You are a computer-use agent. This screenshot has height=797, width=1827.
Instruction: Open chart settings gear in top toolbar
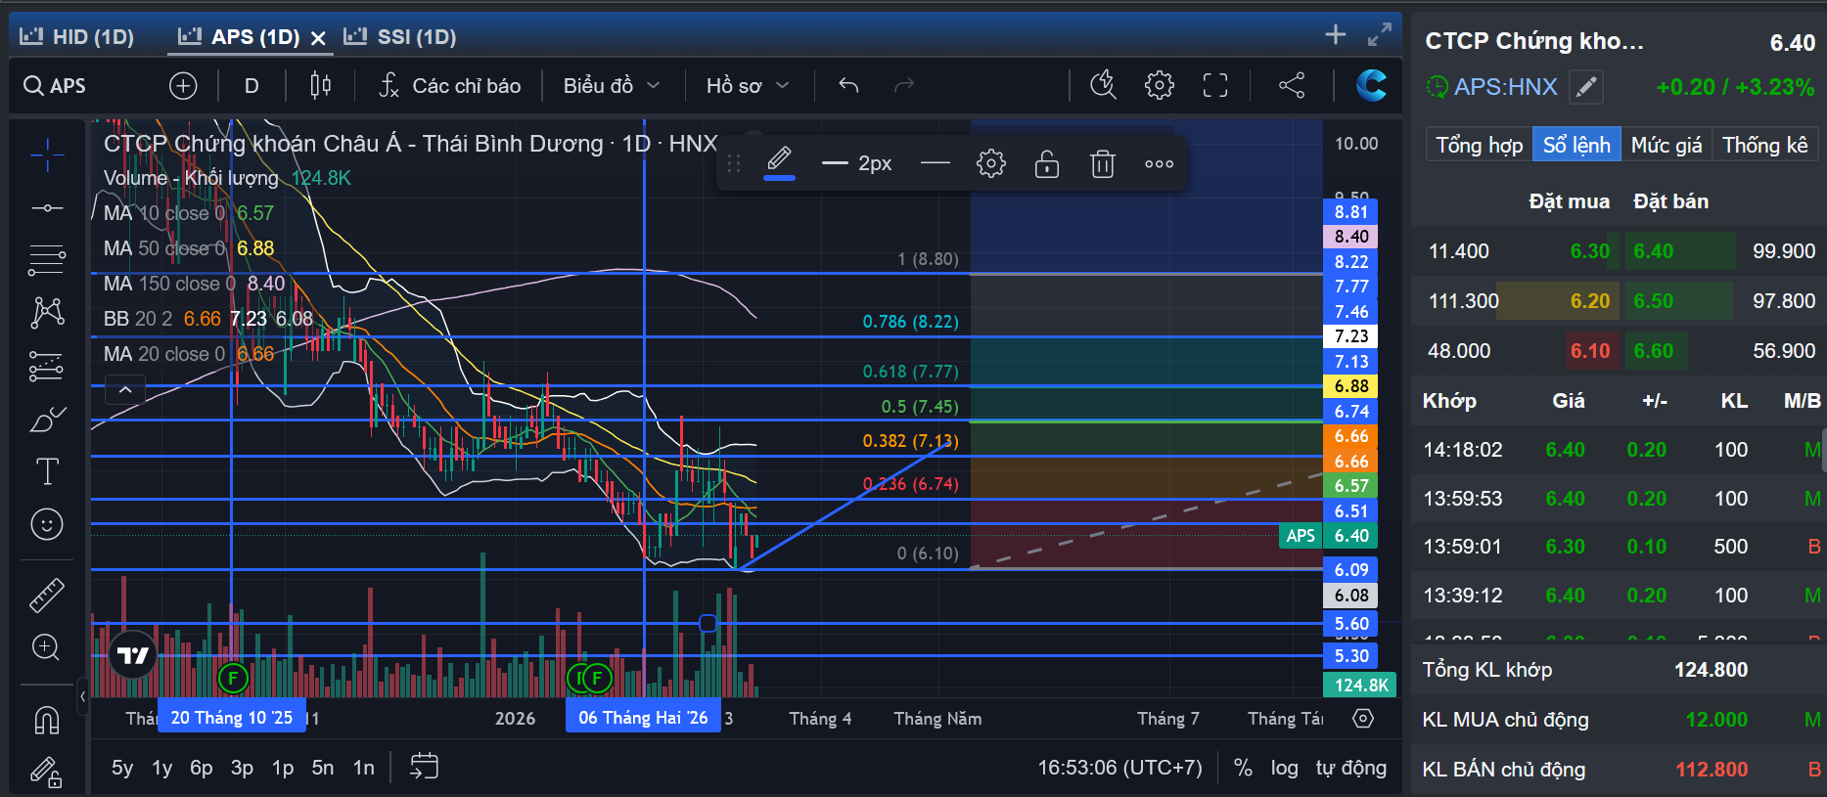point(1160,86)
